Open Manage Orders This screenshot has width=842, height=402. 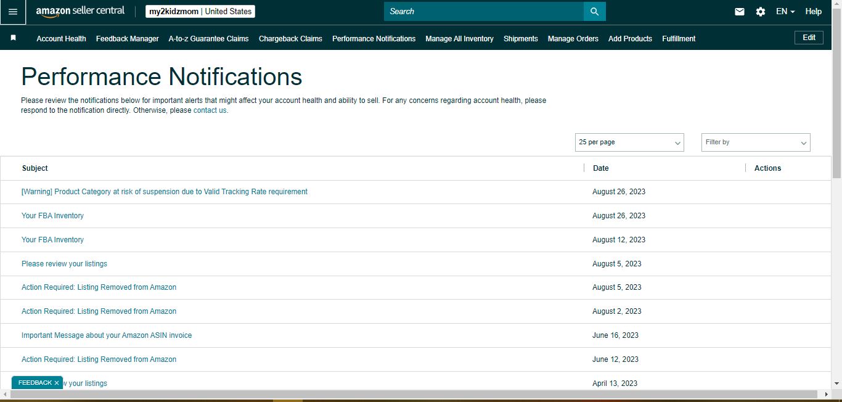pos(573,38)
